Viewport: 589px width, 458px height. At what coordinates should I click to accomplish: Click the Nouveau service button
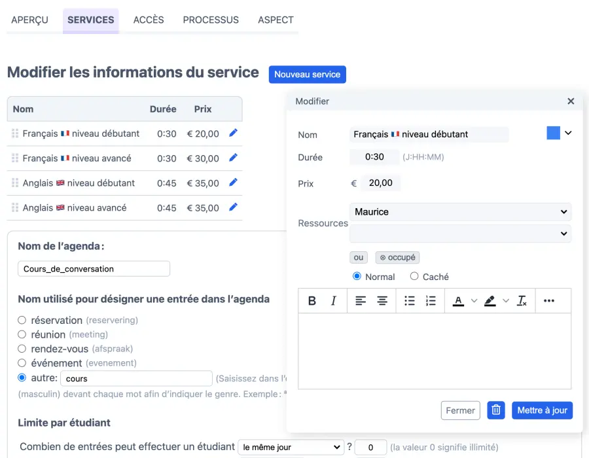[307, 75]
